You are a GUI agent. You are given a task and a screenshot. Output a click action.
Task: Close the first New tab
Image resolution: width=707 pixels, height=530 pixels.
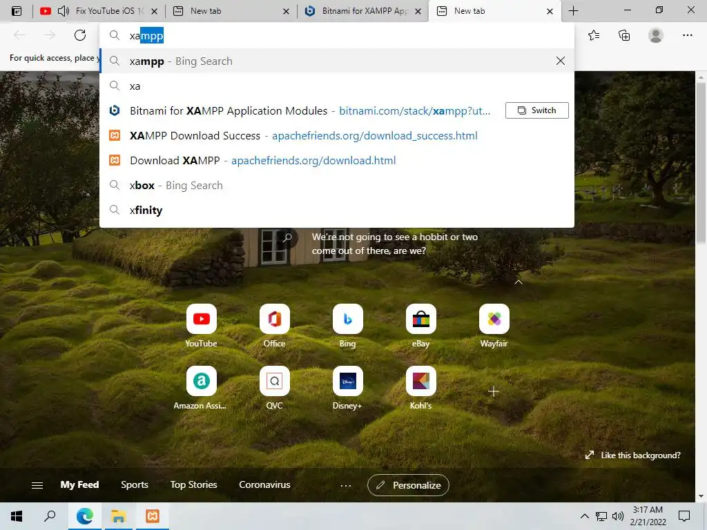286,11
